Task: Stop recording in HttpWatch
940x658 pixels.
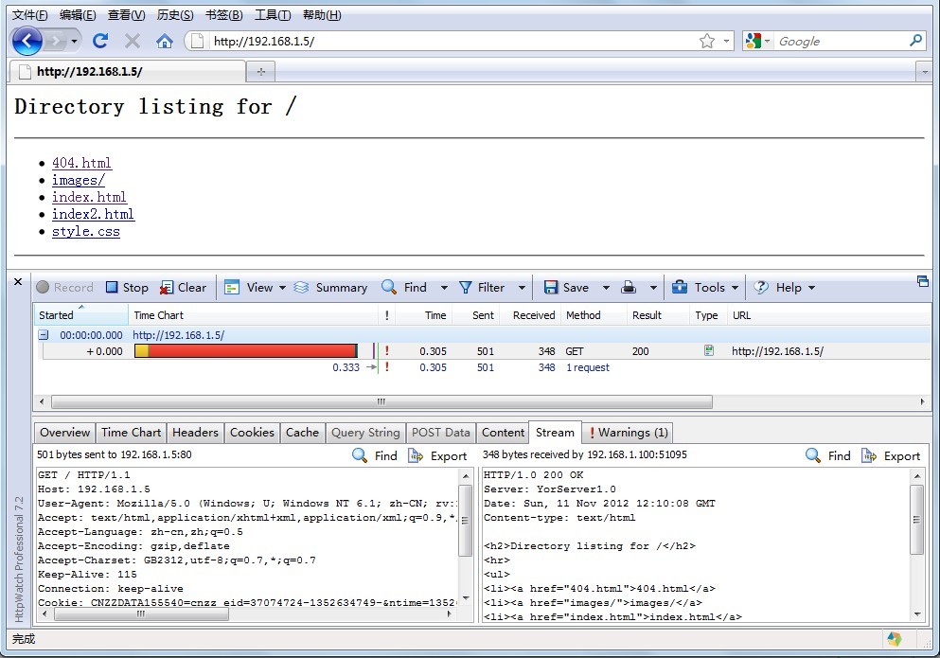Action: tap(126, 288)
